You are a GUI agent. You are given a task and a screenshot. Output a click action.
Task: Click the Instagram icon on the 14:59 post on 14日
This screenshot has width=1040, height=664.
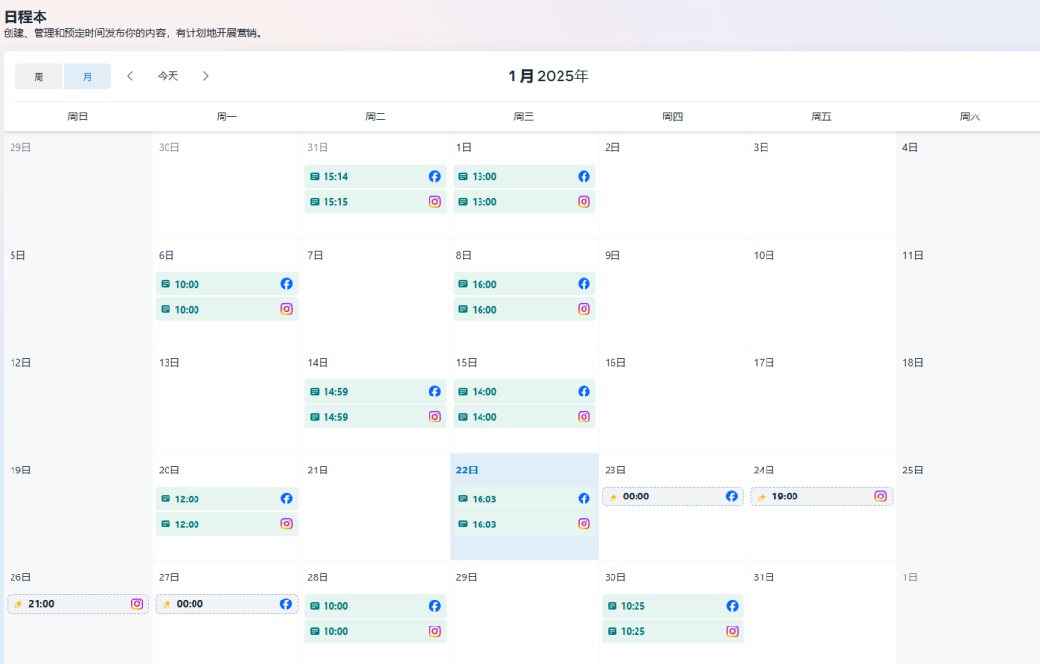click(434, 416)
